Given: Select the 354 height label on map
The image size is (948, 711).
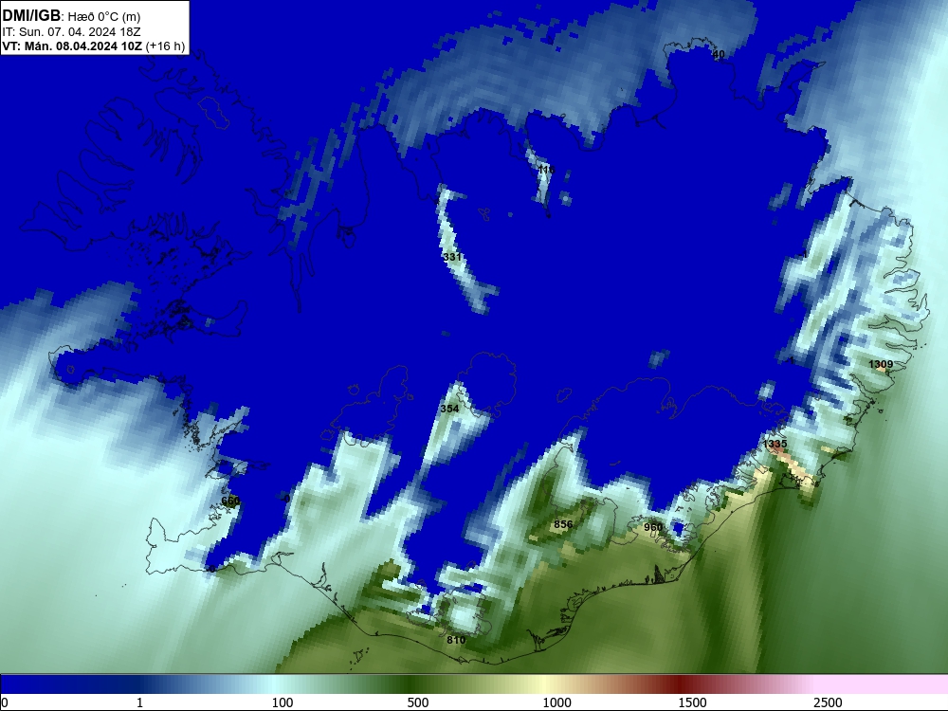Looking at the screenshot, I should pos(449,409).
